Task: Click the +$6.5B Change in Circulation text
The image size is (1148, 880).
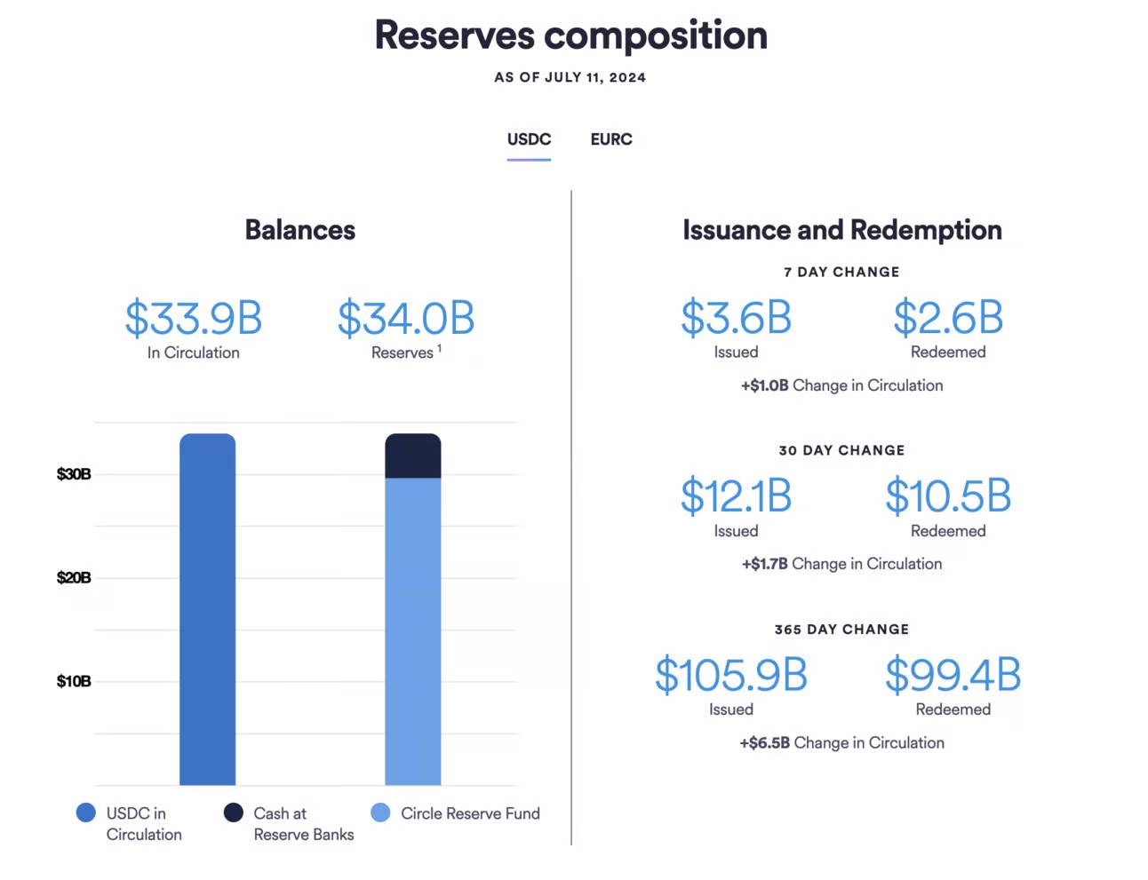Action: 841,743
